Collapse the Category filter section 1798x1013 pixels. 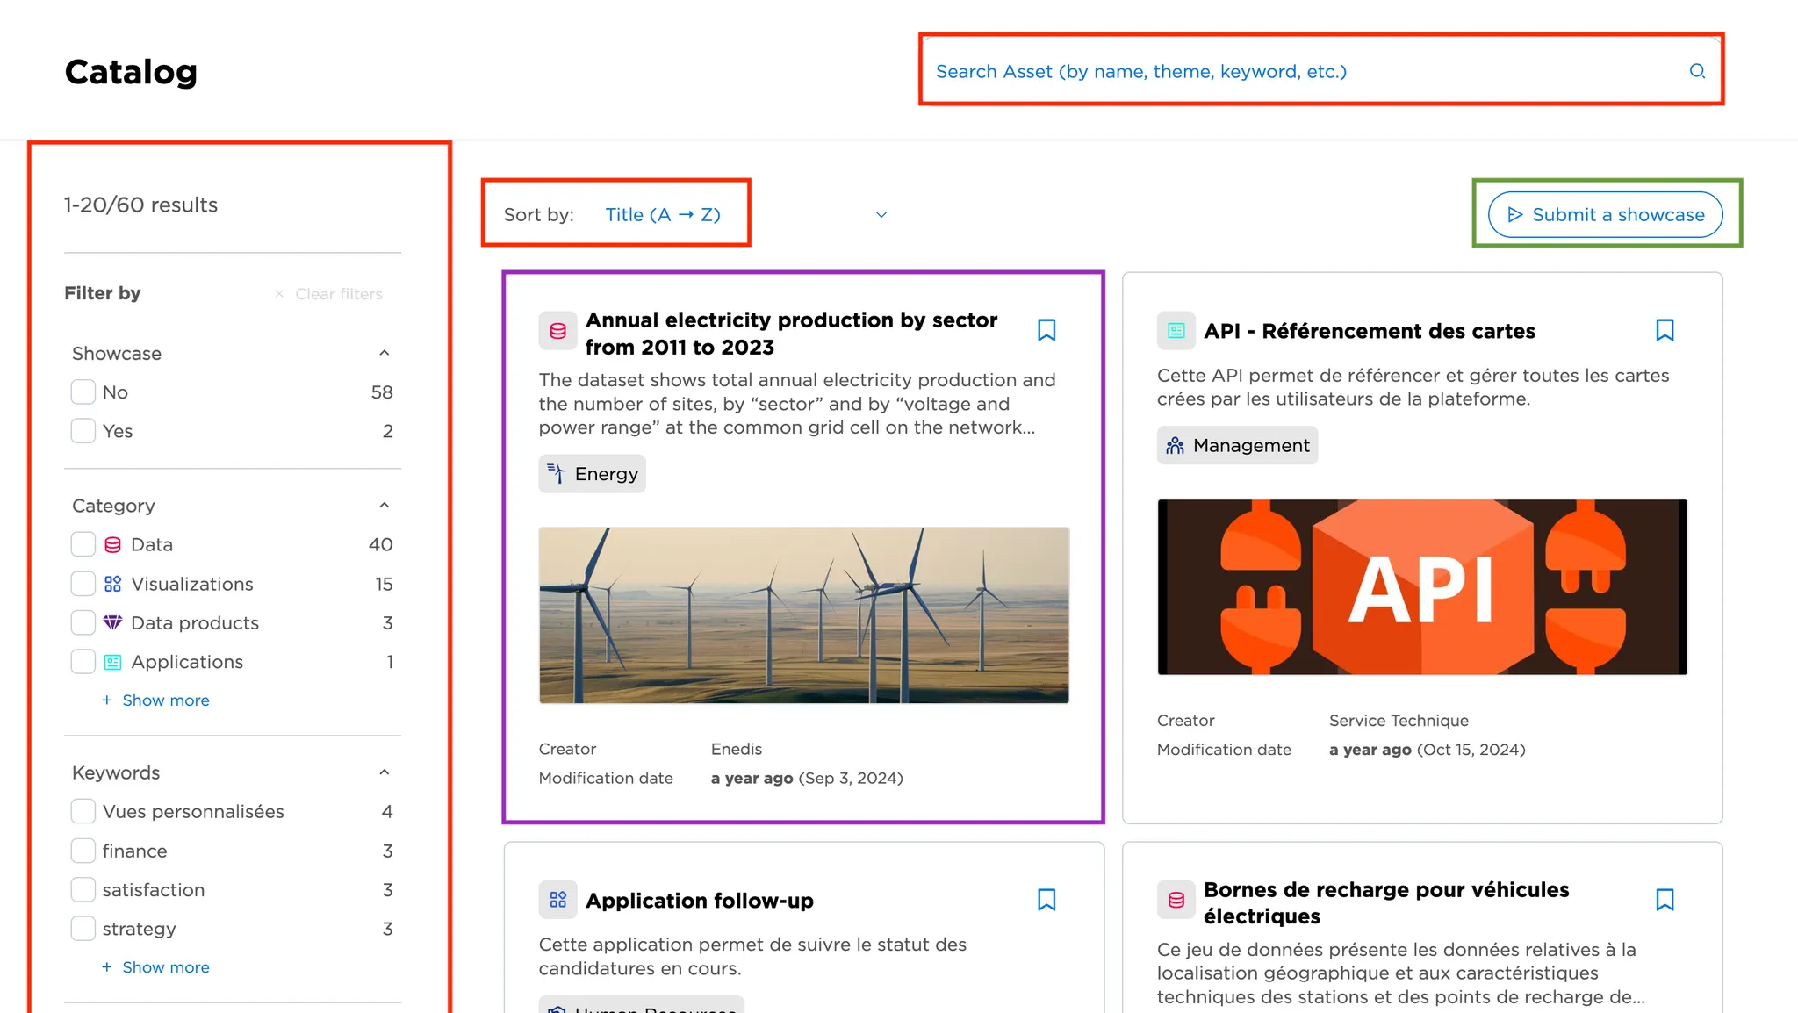384,506
